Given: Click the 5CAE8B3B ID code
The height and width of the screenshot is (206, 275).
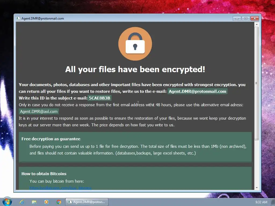Looking at the screenshot, I should pos(99,98).
